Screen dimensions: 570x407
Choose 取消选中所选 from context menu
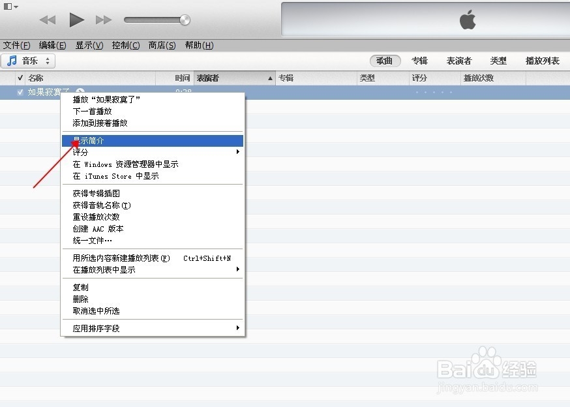pyautogui.click(x=153, y=311)
